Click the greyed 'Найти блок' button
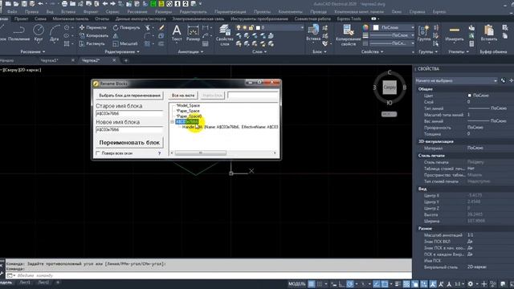The image size is (514, 289). [212, 96]
